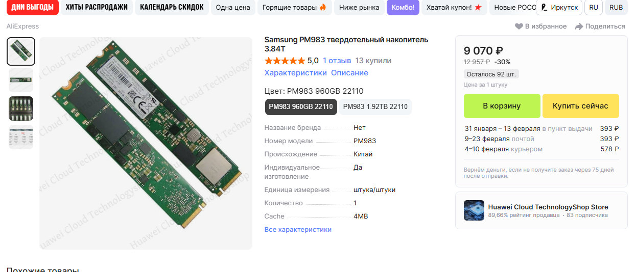Click the heart icon for favorites
636x272 pixels.
click(x=519, y=26)
